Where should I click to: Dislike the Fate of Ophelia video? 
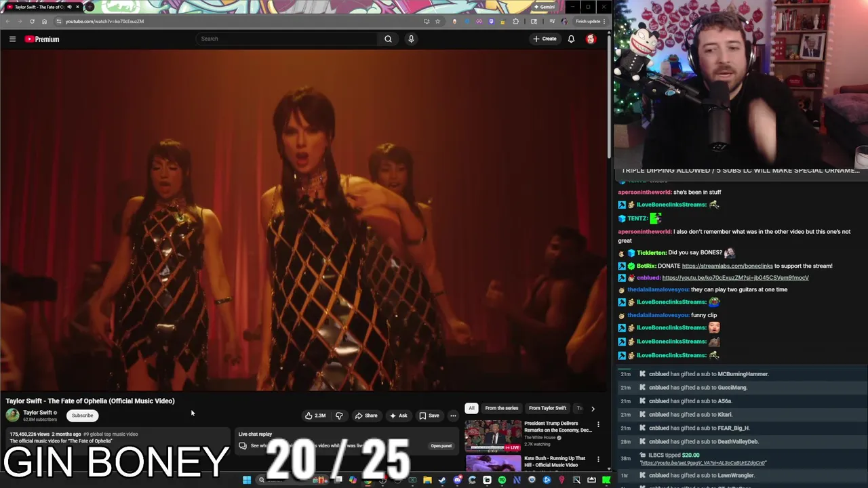pyautogui.click(x=339, y=415)
